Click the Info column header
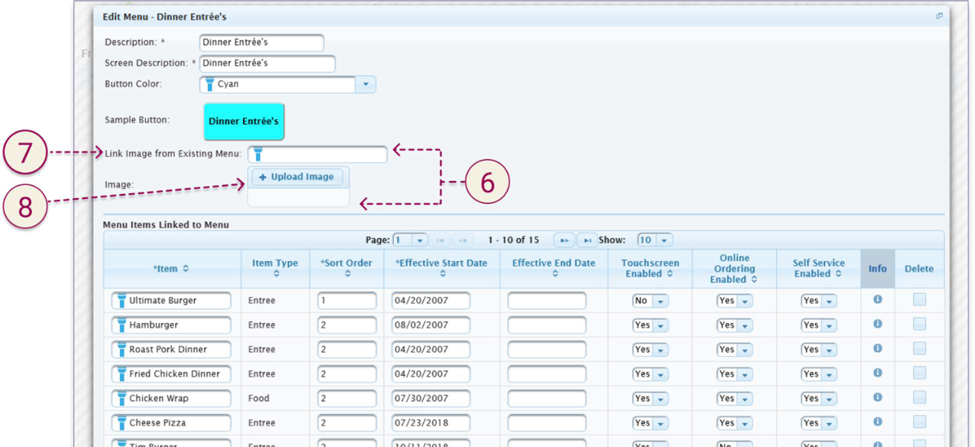Image resolution: width=975 pixels, height=447 pixels. (x=877, y=269)
